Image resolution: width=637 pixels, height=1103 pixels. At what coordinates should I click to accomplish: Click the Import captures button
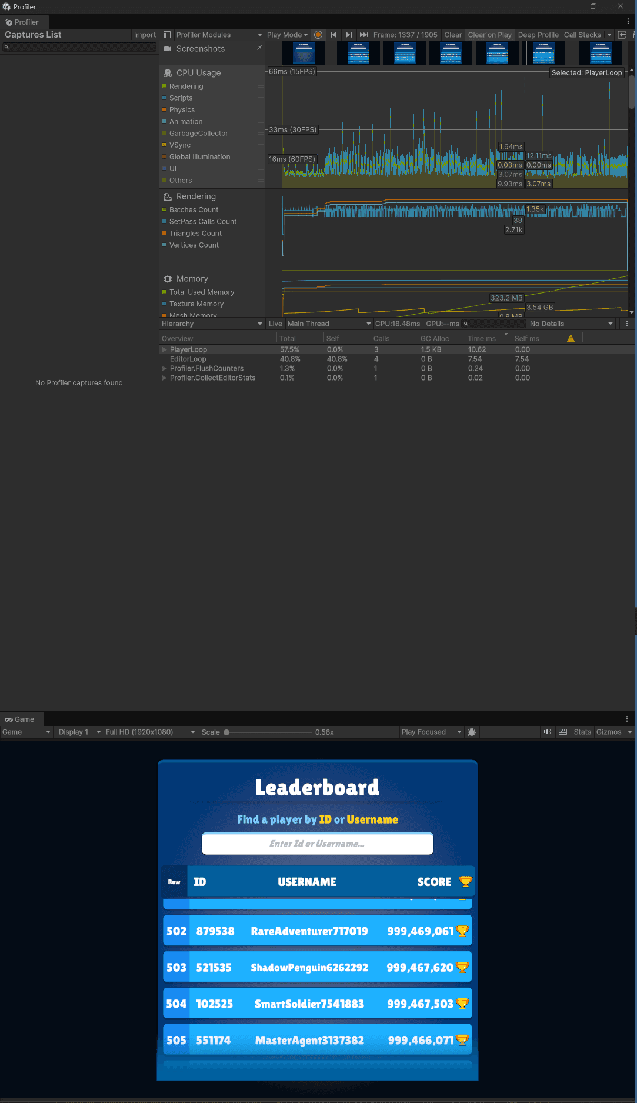(145, 35)
